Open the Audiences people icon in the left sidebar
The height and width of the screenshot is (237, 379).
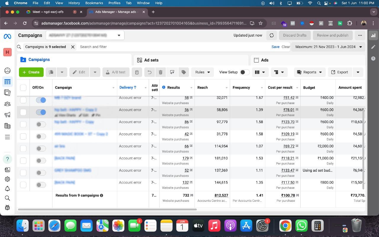pos(7,104)
